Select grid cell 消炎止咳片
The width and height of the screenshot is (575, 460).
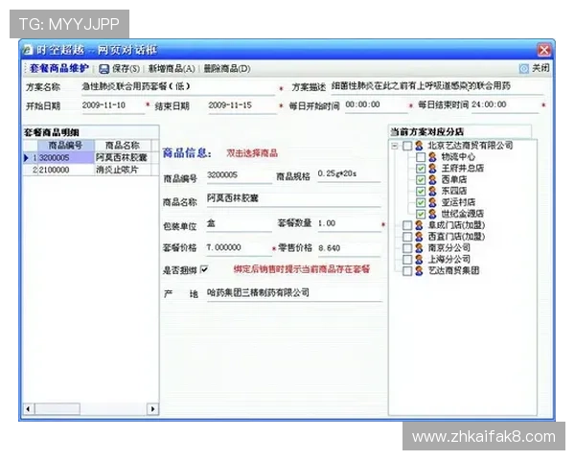click(123, 170)
